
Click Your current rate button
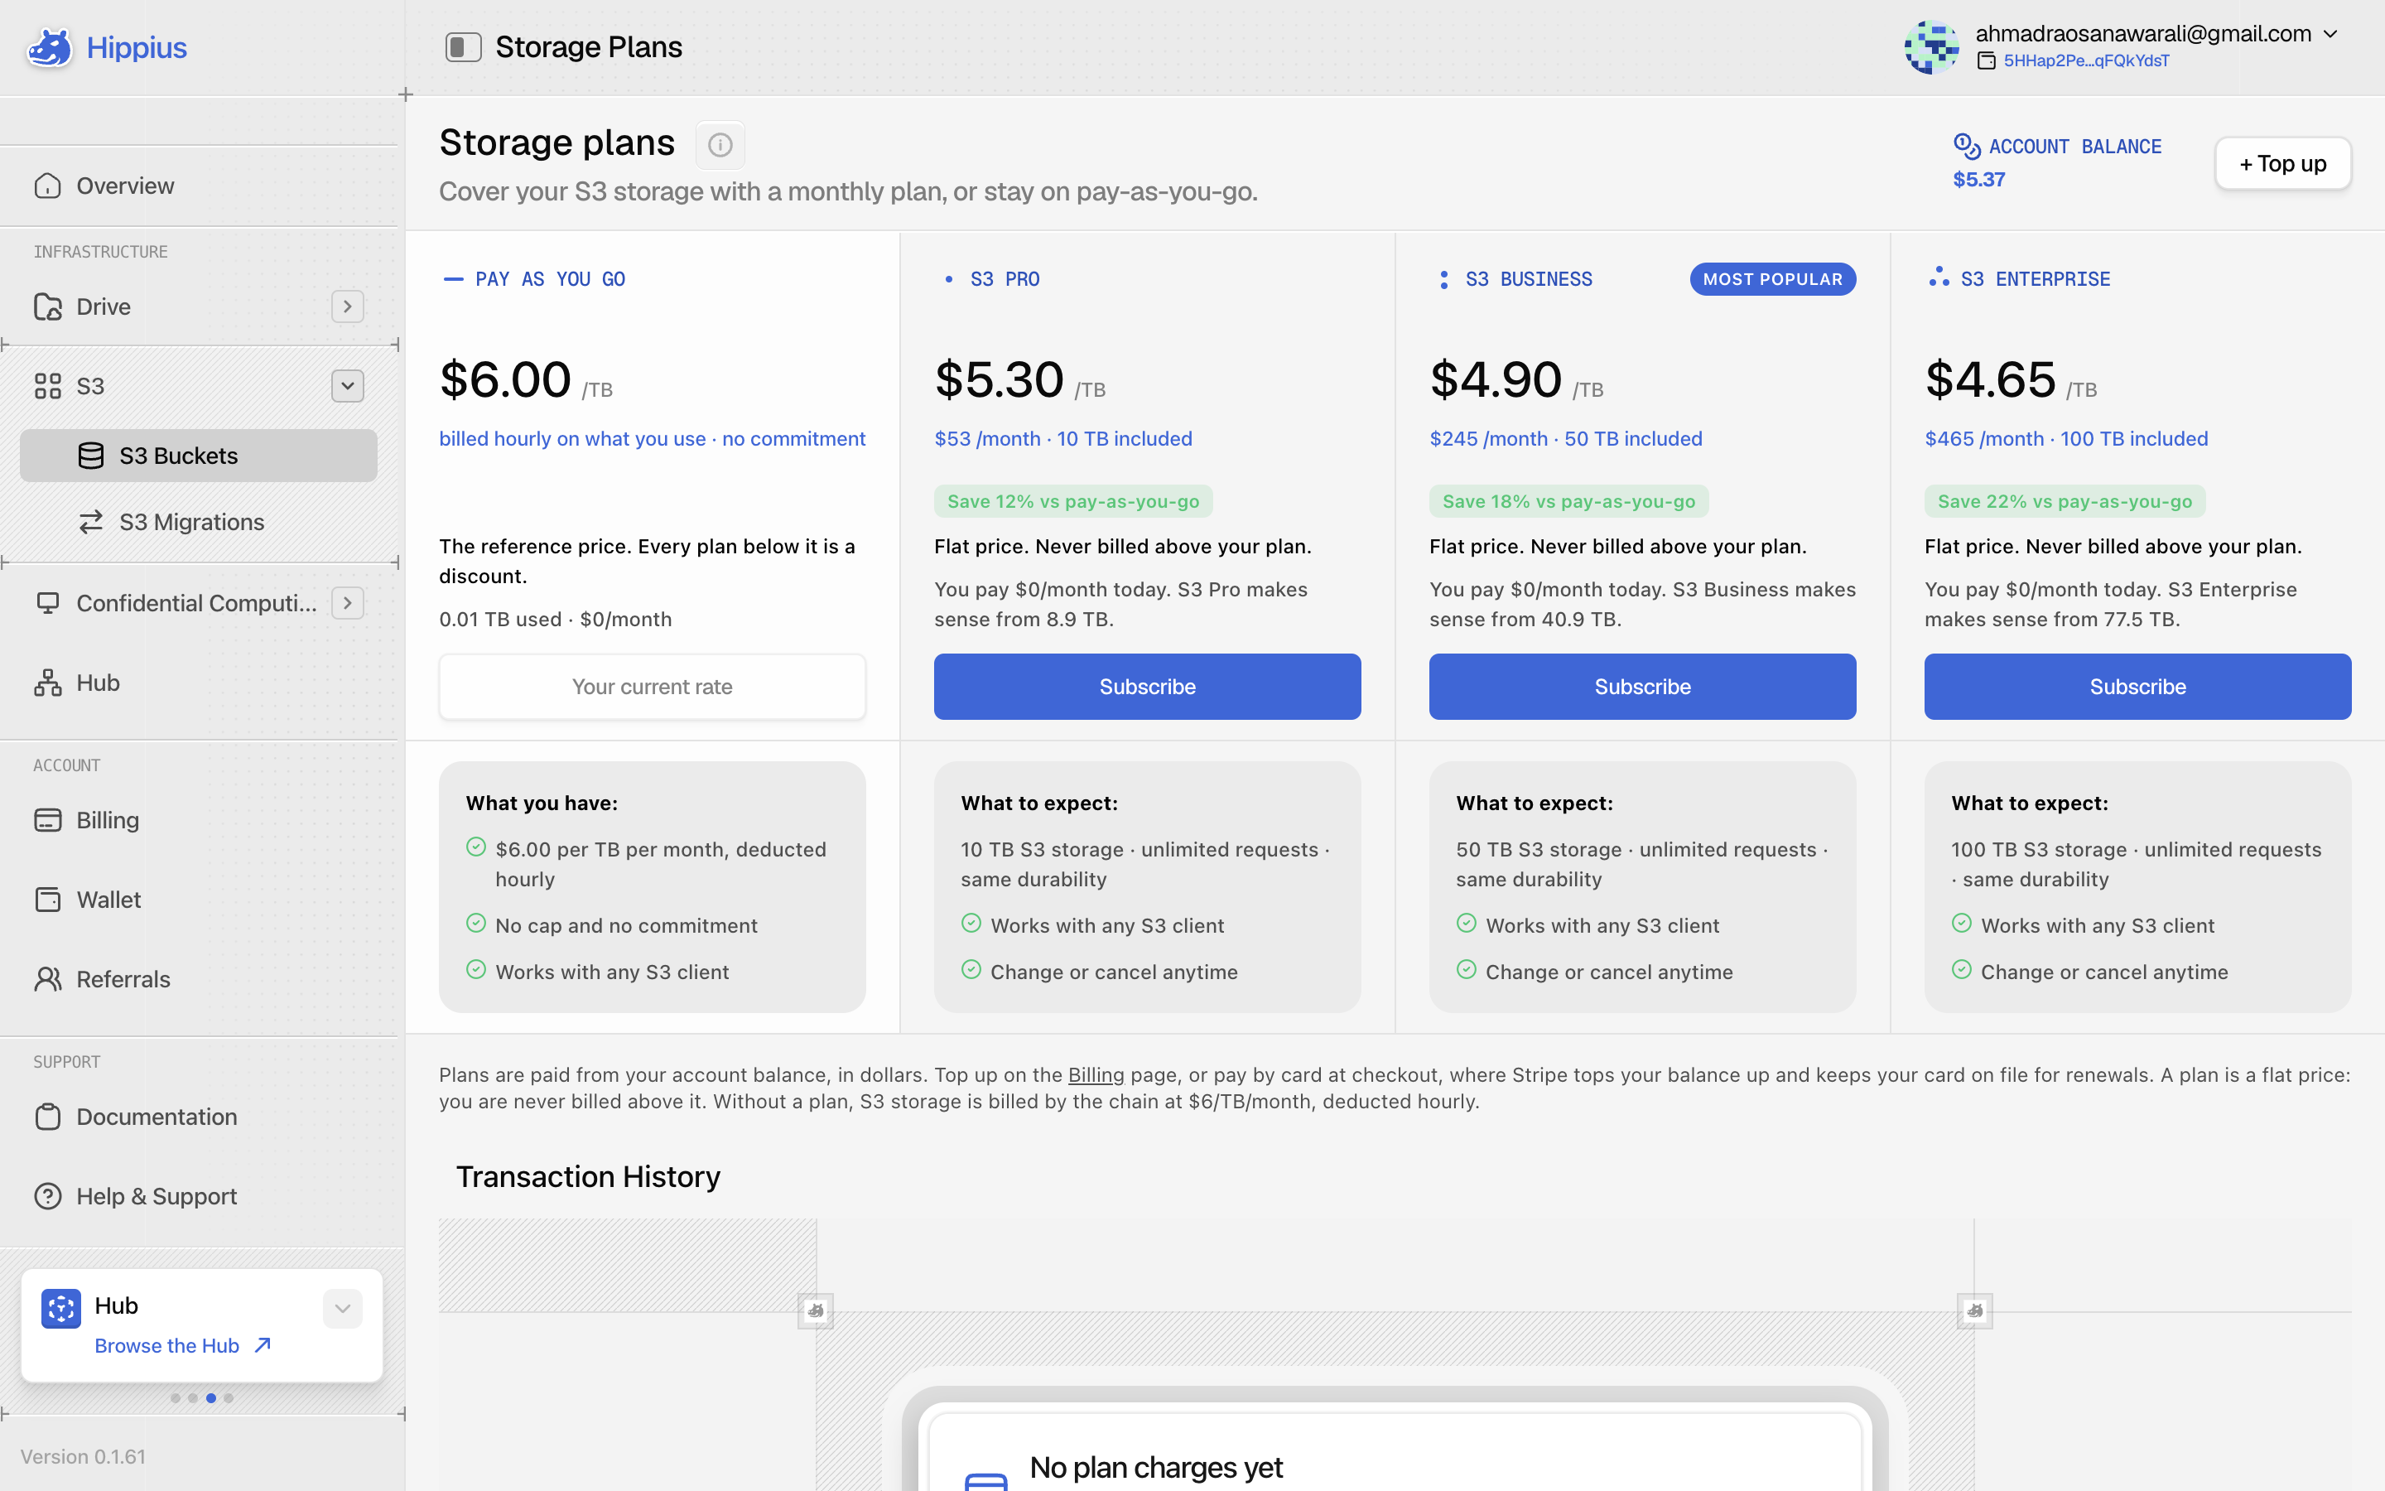click(x=653, y=687)
